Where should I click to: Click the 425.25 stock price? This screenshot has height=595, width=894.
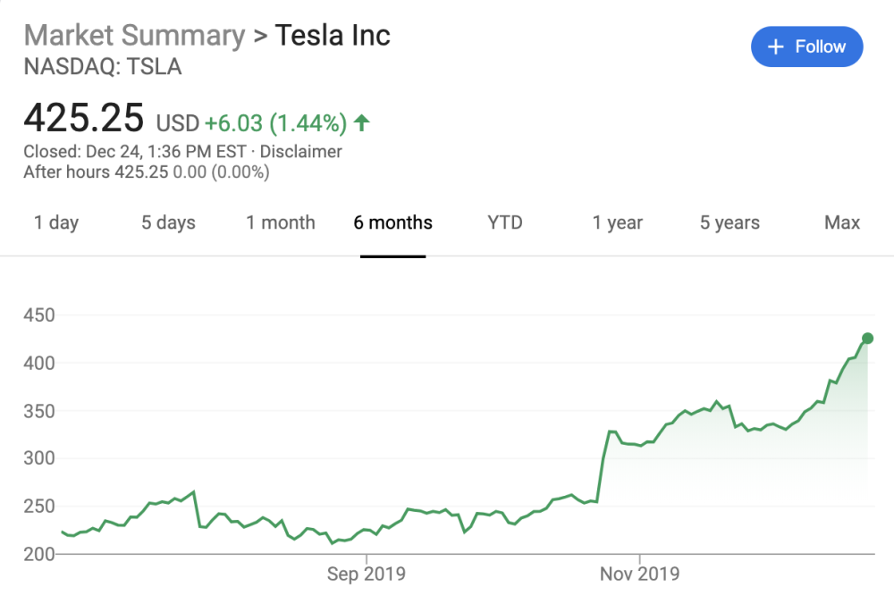click(x=84, y=118)
